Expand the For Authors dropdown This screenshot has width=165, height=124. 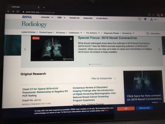tap(93, 33)
